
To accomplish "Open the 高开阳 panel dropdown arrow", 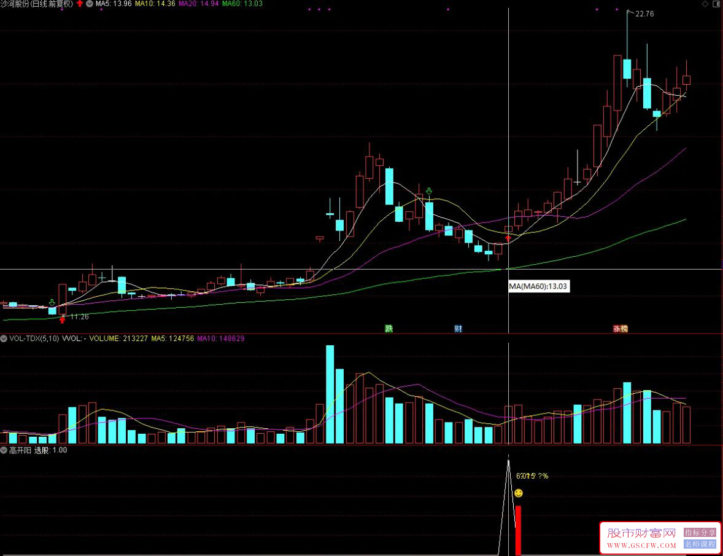I will pos(4,450).
